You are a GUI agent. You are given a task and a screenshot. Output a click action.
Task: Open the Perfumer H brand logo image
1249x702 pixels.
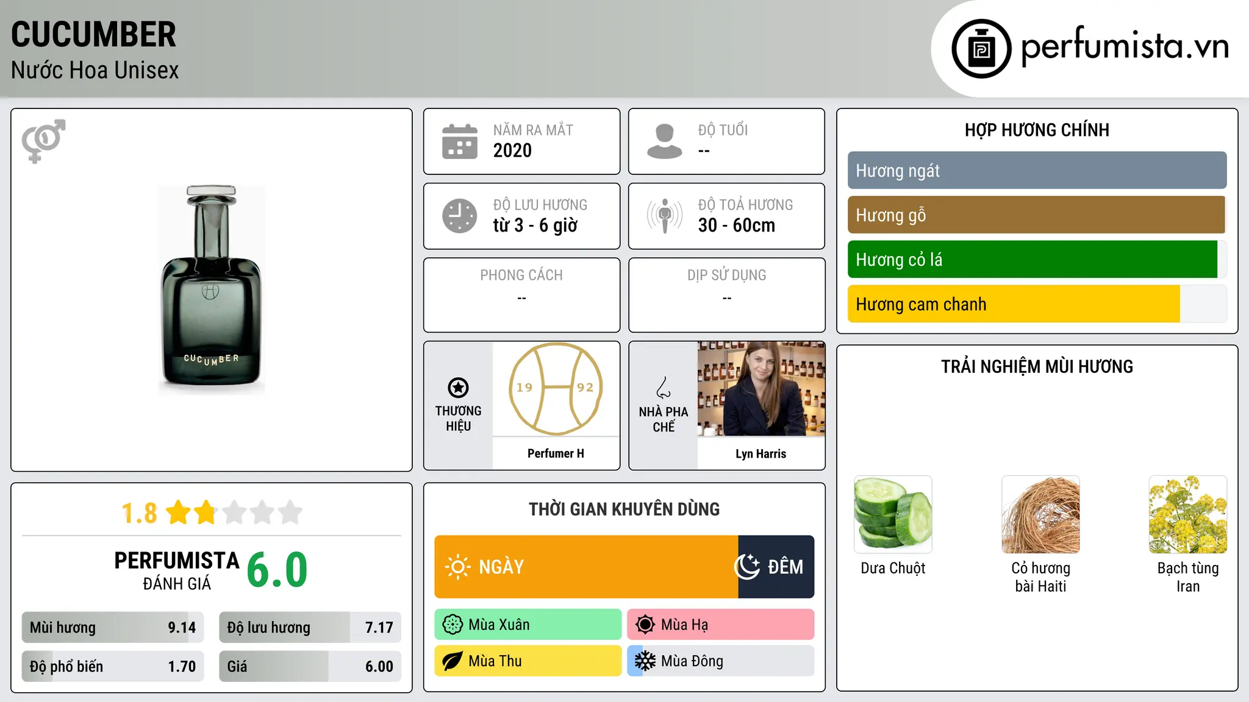point(556,389)
